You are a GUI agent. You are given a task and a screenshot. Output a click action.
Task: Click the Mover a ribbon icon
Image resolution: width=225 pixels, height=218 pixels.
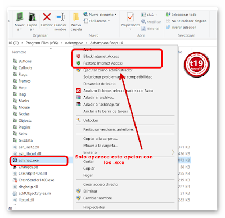click(20, 17)
